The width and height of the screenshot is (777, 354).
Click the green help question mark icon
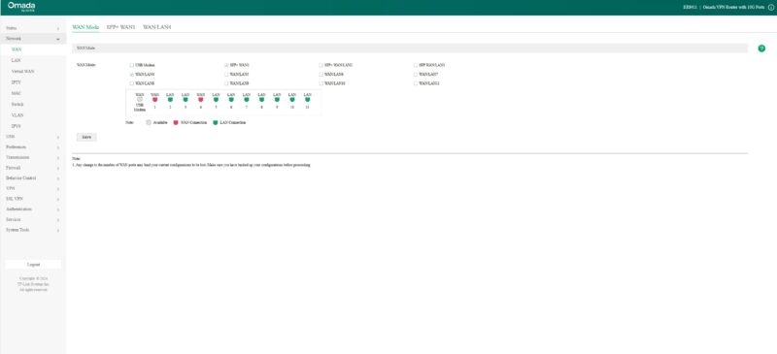(x=761, y=48)
